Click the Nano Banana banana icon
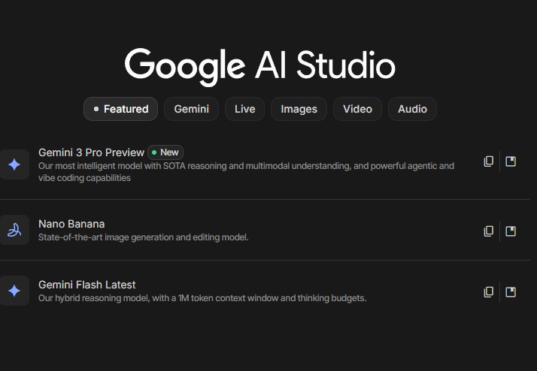 [14, 230]
